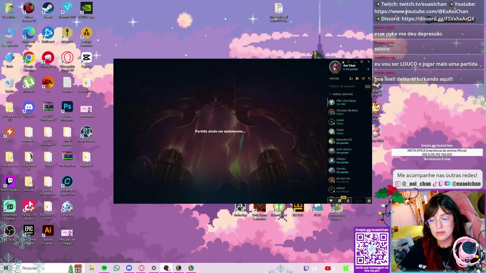Open Google Chrome desktop shortcut

[x=29, y=61]
